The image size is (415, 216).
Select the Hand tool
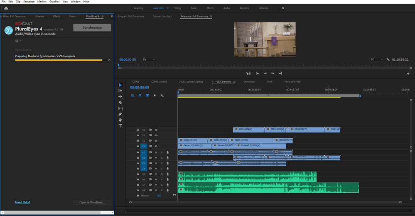click(x=120, y=120)
